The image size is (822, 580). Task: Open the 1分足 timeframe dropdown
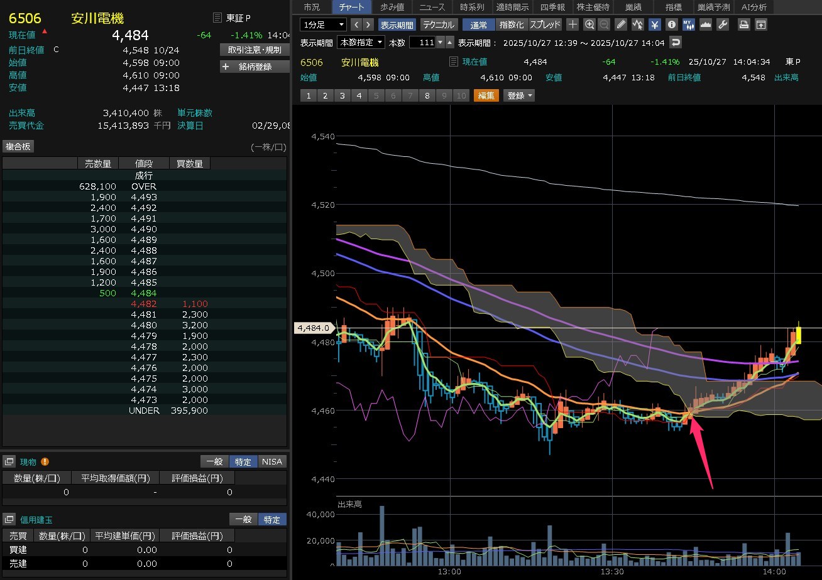click(323, 24)
